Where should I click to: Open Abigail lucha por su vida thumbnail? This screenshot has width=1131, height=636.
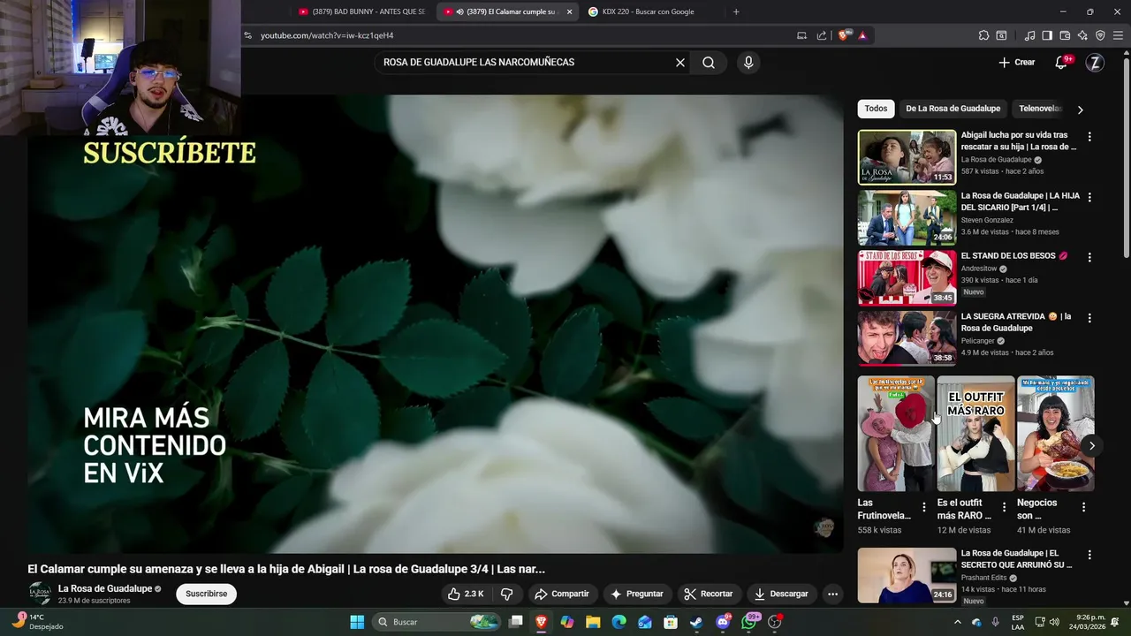(907, 157)
